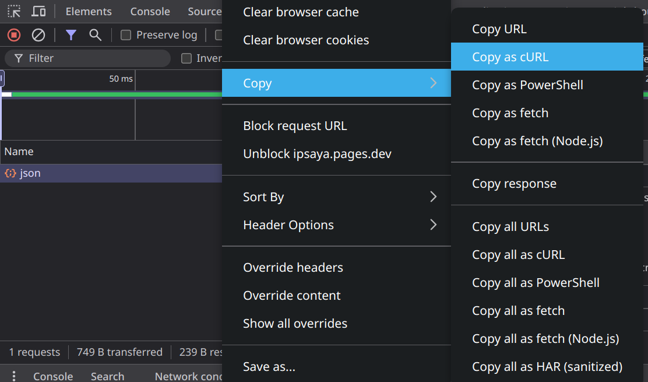Screen dimensions: 648x382
Task: Stop recording network log
Action: pos(14,35)
